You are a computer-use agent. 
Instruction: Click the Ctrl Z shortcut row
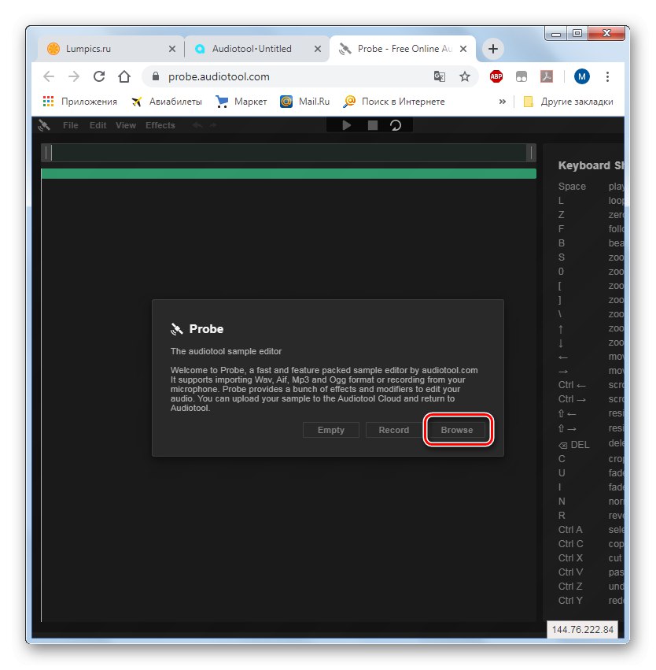coord(591,587)
